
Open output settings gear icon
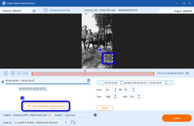(x=95, y=115)
